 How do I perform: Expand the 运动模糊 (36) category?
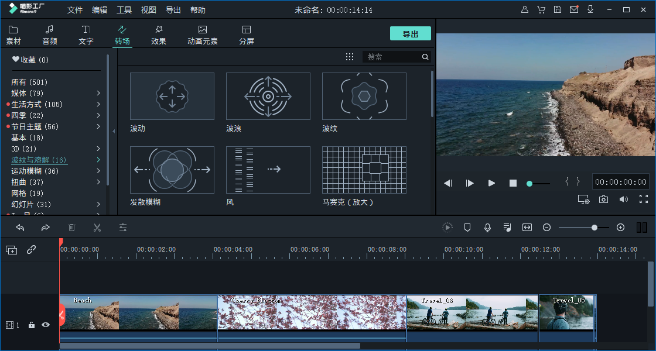tap(98, 171)
